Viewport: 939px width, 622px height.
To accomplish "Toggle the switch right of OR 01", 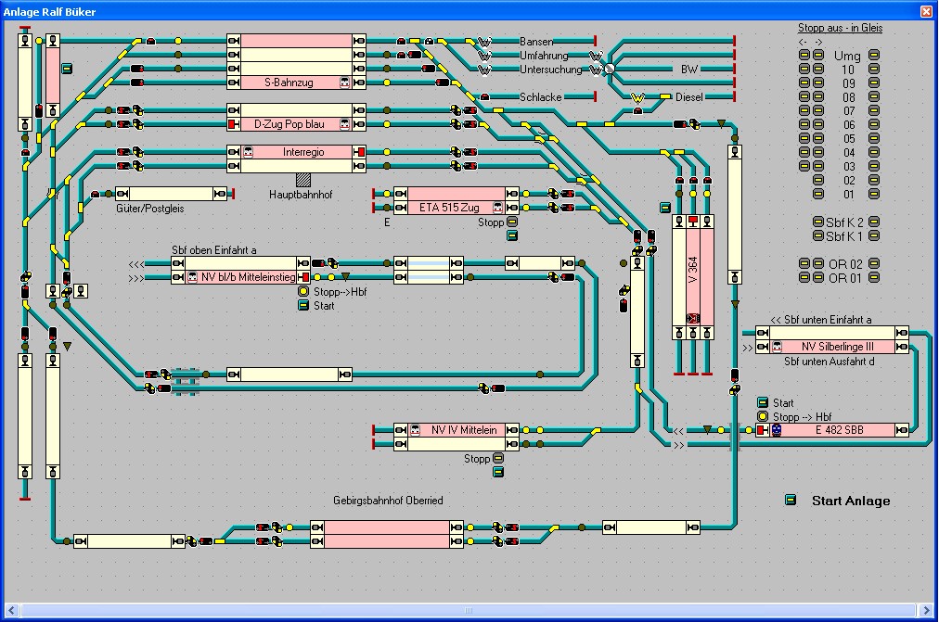I will pos(873,278).
